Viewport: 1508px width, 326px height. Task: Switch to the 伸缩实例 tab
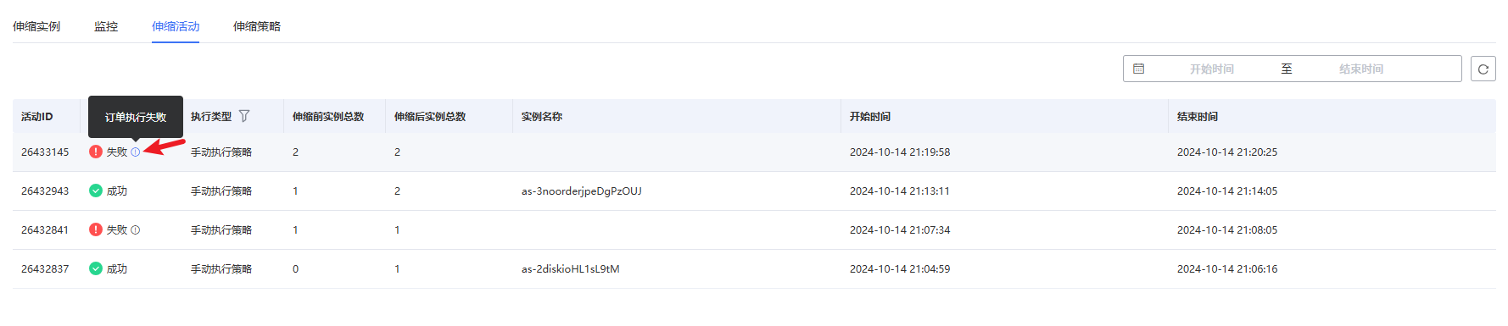[x=36, y=26]
